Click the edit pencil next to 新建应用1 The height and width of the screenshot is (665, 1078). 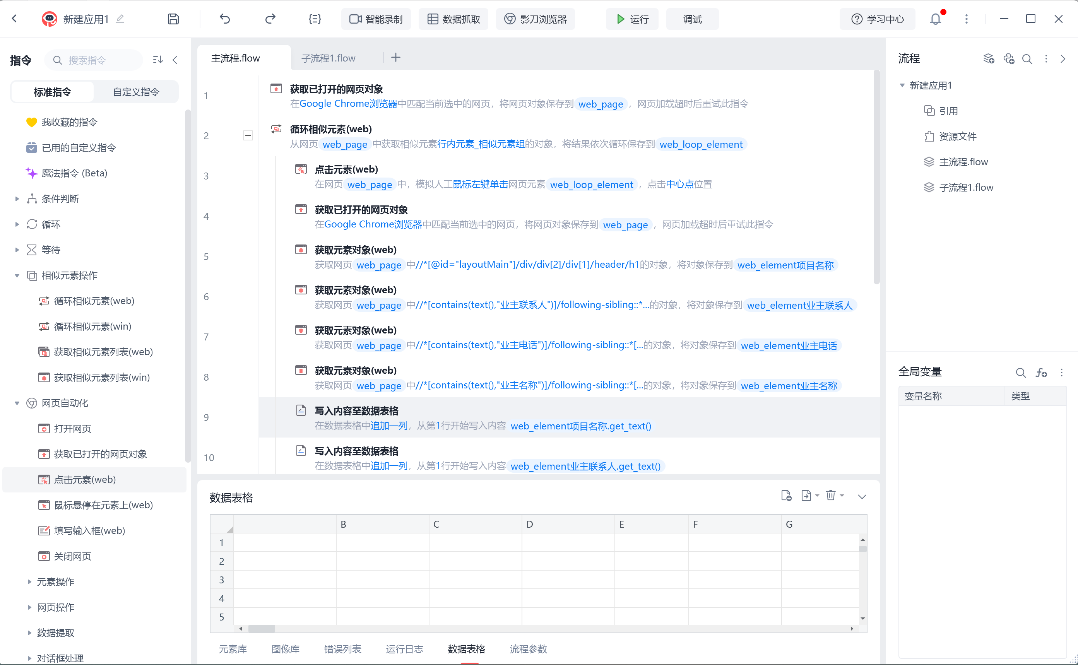pyautogui.click(x=120, y=19)
